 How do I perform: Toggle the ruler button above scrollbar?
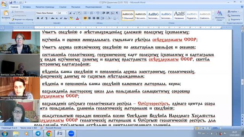pos(242,28)
